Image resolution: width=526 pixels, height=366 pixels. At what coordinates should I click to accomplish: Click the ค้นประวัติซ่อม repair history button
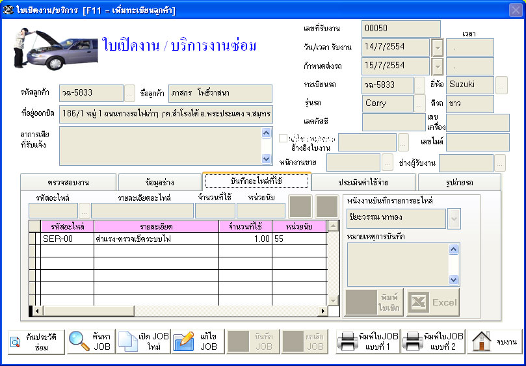pyautogui.click(x=37, y=341)
